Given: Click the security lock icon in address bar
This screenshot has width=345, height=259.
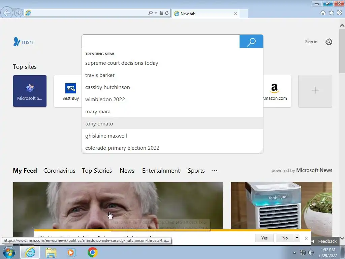Looking at the screenshot, I should coord(161,13).
